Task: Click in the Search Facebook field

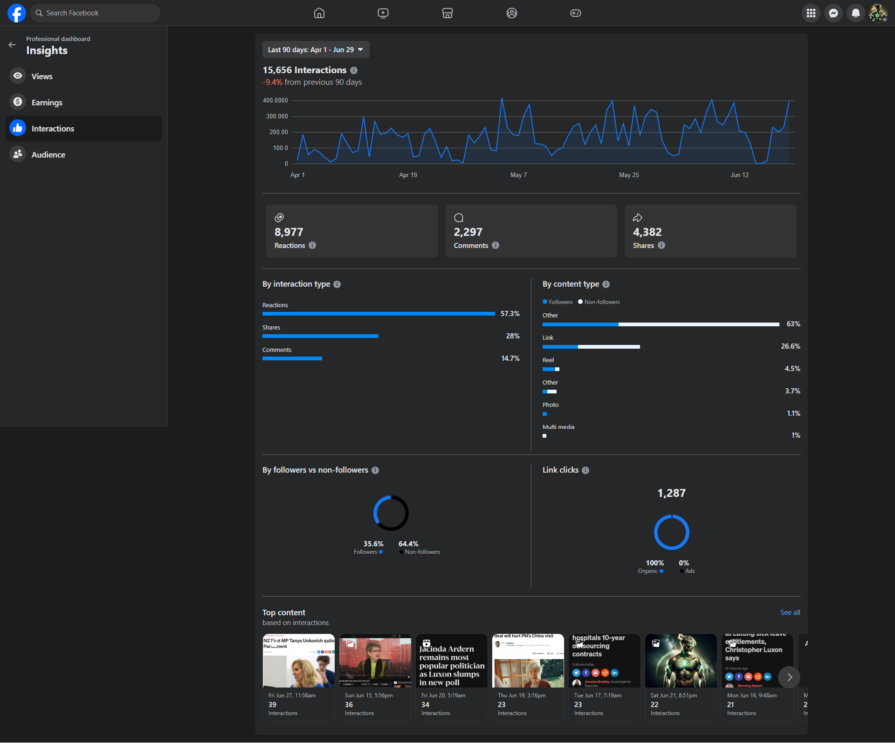Action: coord(96,13)
